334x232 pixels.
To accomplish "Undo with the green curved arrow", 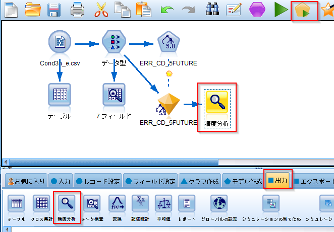I will pyautogui.click(x=167, y=10).
